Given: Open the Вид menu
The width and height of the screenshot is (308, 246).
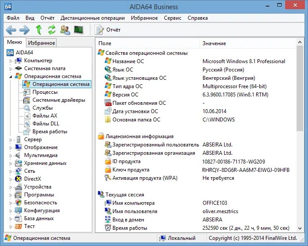Looking at the screenshot, I should coord(30,18).
